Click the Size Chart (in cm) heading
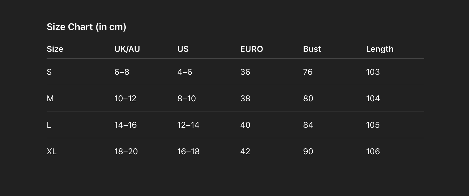The height and width of the screenshot is (196, 469). pos(86,27)
